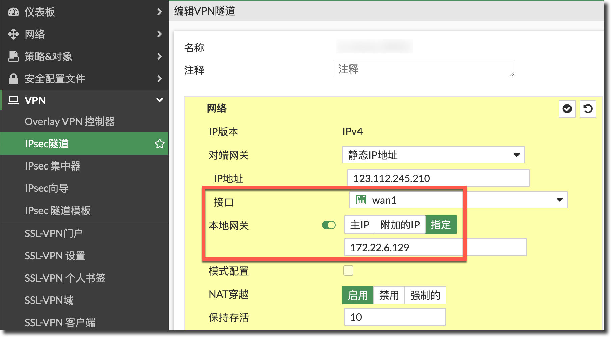Set NAT穿越 to 禁用
The image size is (611, 337).
tap(389, 295)
